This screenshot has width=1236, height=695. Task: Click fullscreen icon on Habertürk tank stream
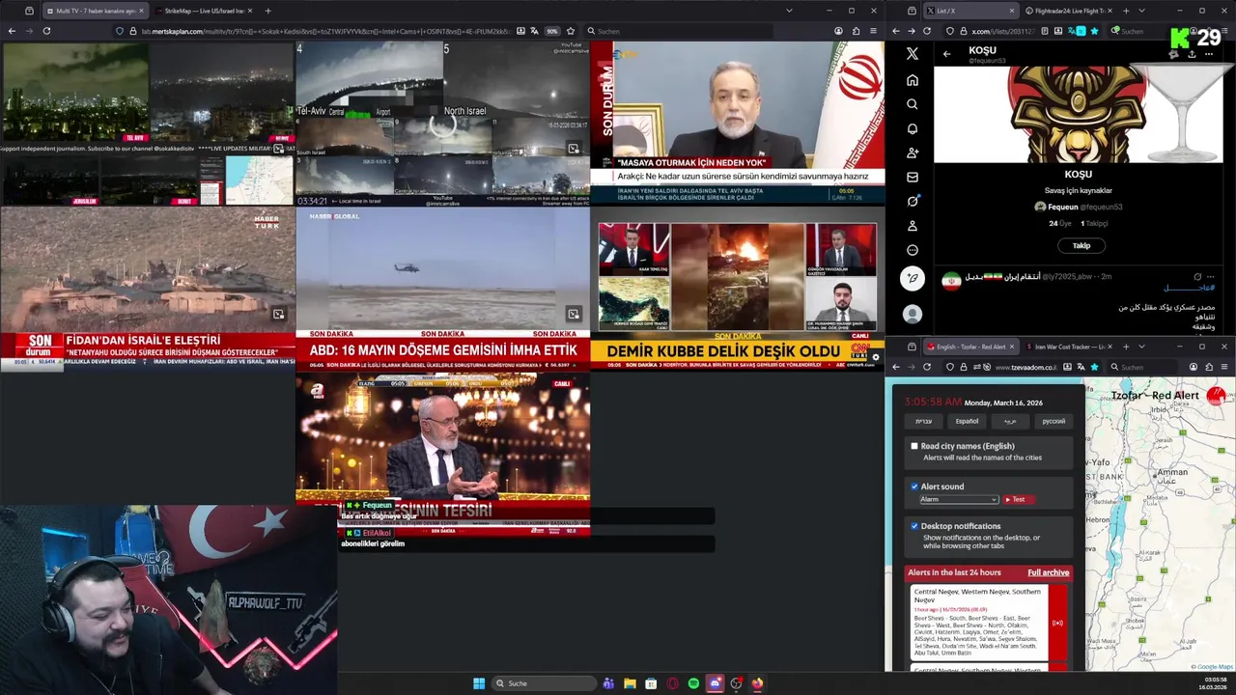(x=278, y=314)
